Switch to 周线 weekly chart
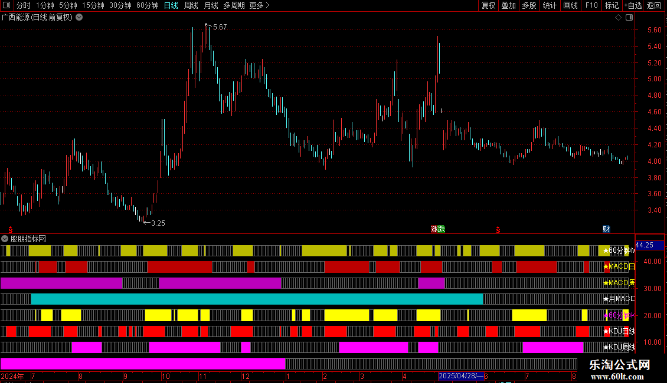This screenshot has width=667, height=383. pos(191,5)
